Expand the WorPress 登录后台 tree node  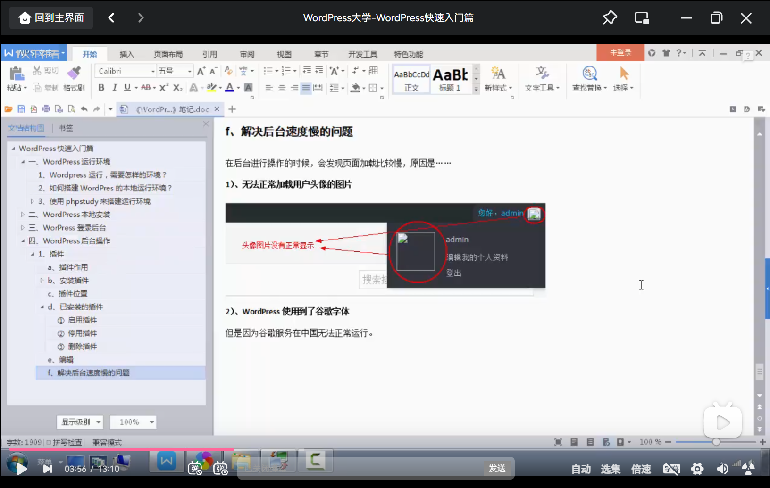(x=23, y=228)
